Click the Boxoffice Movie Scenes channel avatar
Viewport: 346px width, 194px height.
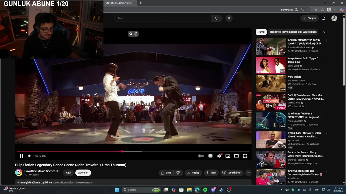(x=19, y=172)
